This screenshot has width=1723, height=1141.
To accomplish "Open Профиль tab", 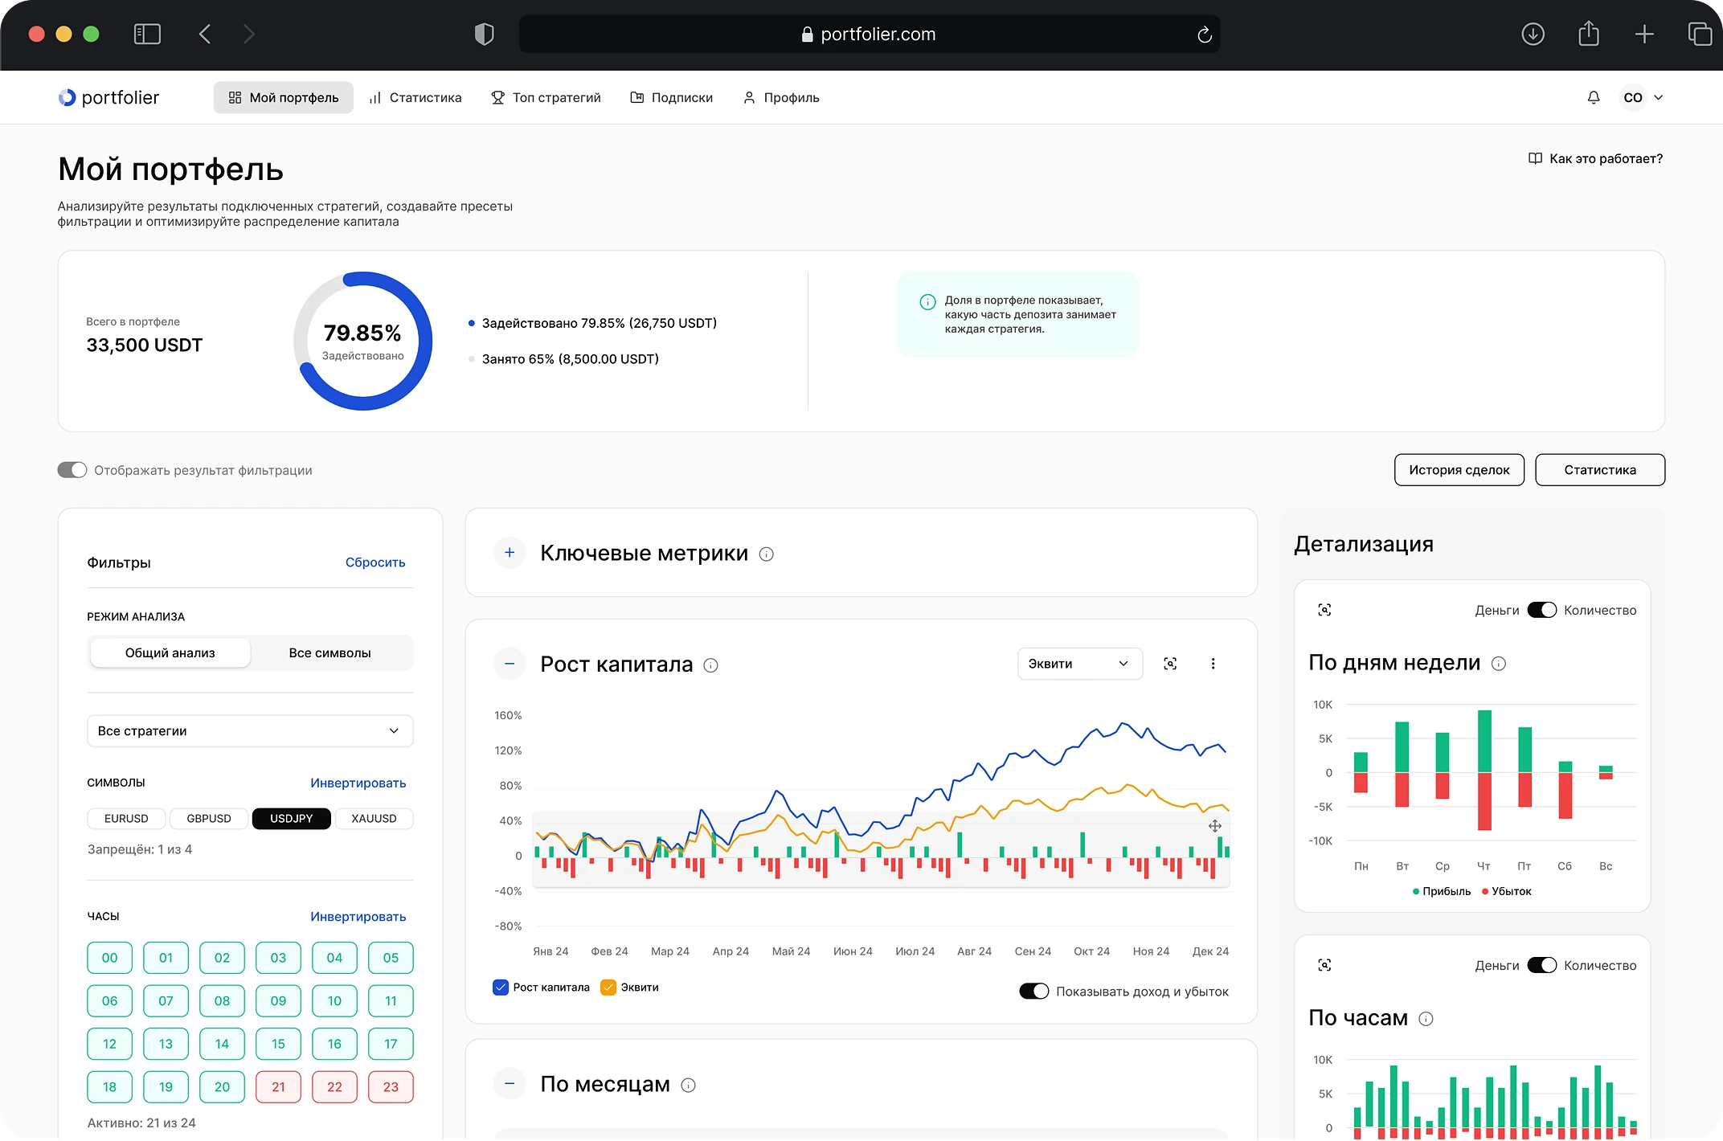I will [x=780, y=97].
